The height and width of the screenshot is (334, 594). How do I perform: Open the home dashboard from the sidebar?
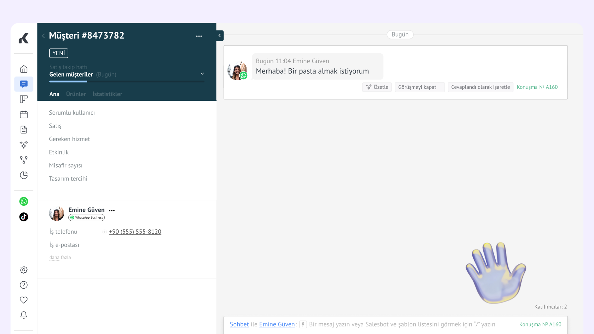point(24,69)
